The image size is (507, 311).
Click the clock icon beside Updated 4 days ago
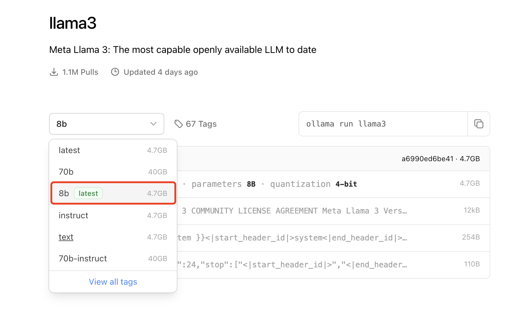(115, 72)
